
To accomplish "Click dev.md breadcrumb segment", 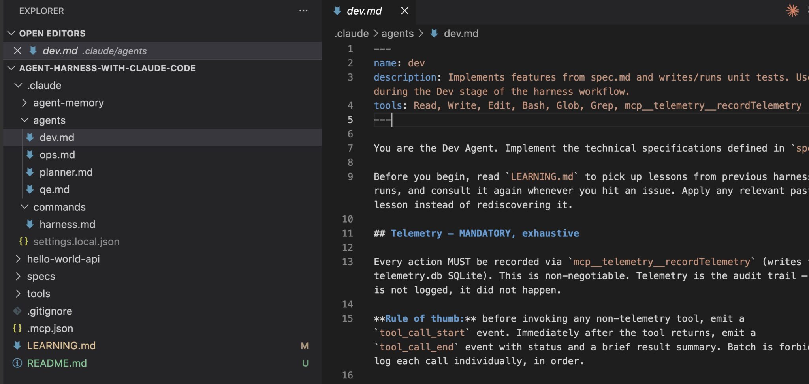I will [461, 33].
